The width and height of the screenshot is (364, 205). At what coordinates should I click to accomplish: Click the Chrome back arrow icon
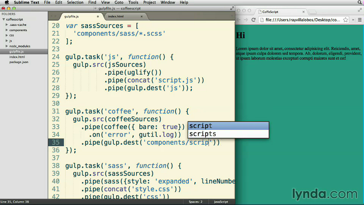click(238, 20)
